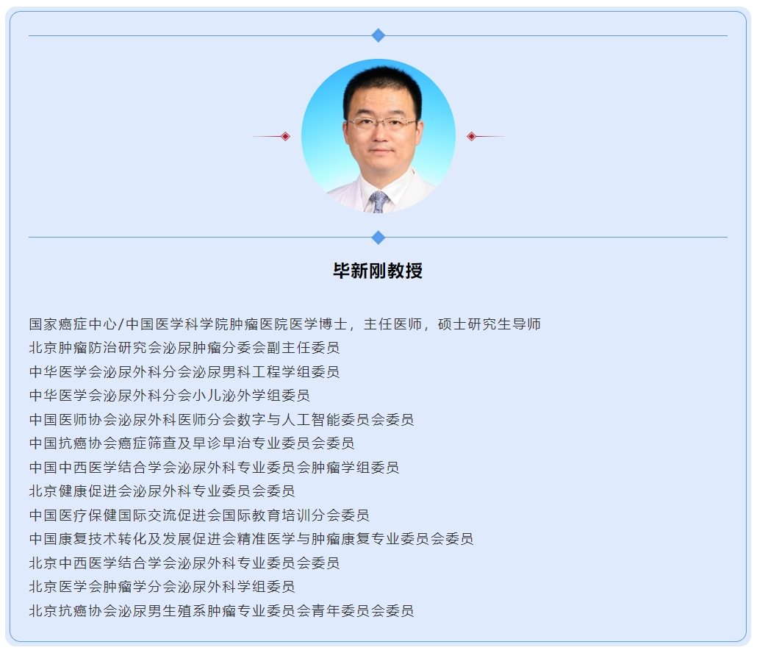Select the 北京肿瘤防治研究会 副主任委员 line

click(x=184, y=348)
